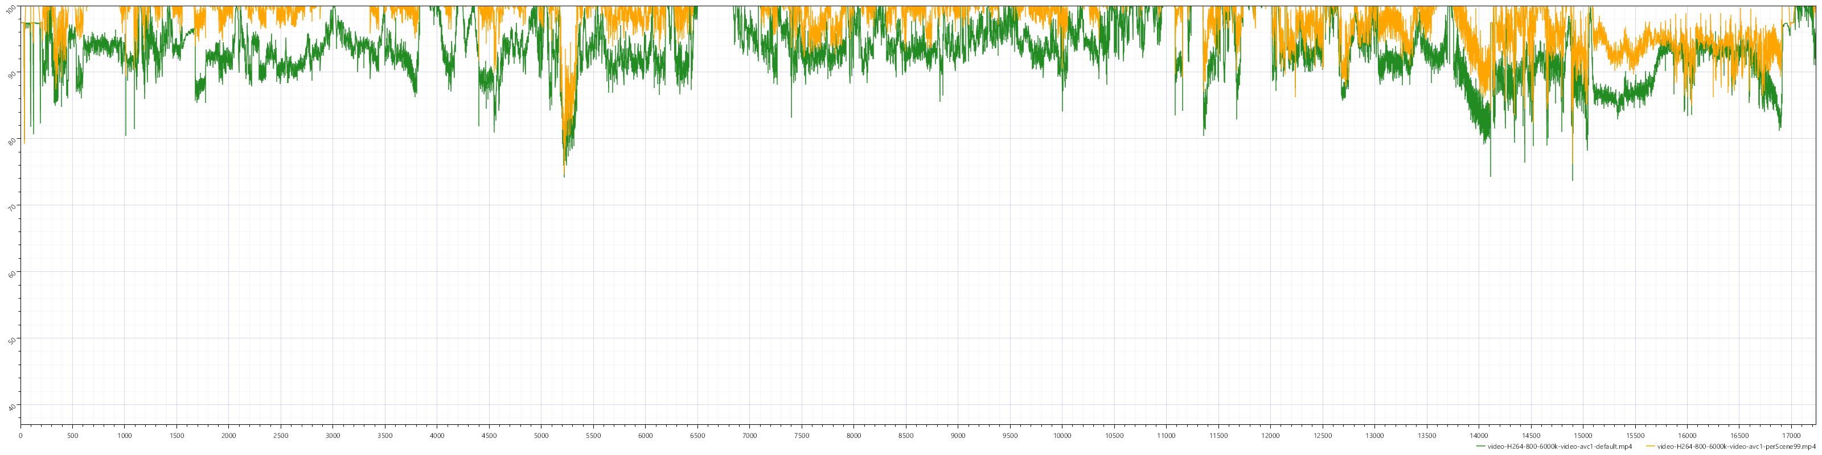
Task: Click the 15000 x-axis tick label
Action: click(1583, 436)
